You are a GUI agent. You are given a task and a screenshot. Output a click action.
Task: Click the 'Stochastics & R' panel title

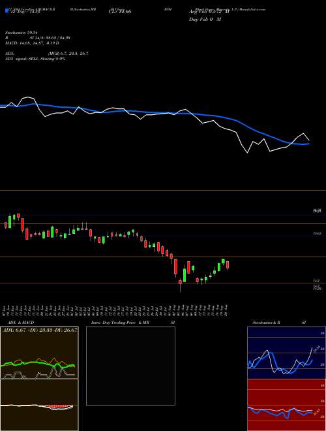(267, 323)
